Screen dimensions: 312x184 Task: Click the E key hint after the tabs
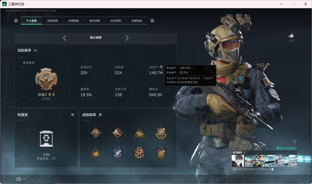coord(152,21)
